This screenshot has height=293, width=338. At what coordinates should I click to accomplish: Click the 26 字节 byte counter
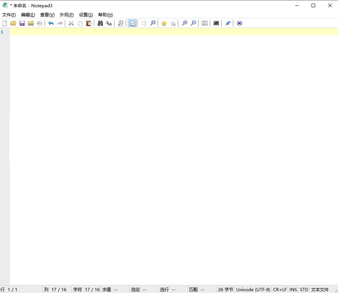point(225,289)
